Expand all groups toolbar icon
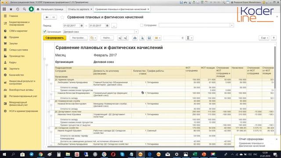Screen dimensions: 281x158 click(x=120, y=38)
